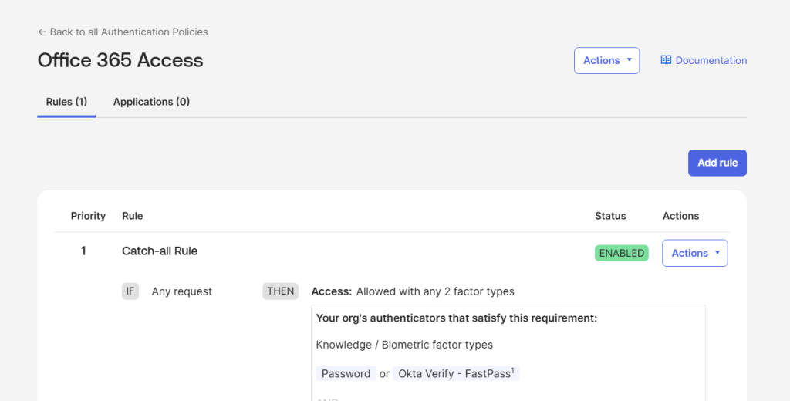Click the Any request condition text

click(x=182, y=291)
